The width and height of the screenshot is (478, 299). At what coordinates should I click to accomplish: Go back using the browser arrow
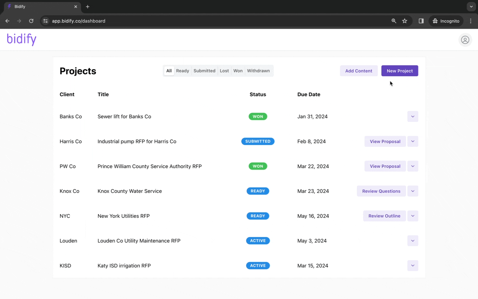pos(7,21)
